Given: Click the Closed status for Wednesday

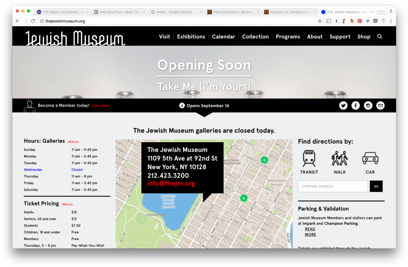Looking at the screenshot, I should pyautogui.click(x=77, y=170).
